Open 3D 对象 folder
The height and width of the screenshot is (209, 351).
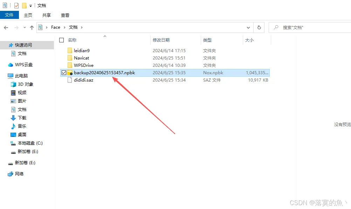click(x=26, y=84)
